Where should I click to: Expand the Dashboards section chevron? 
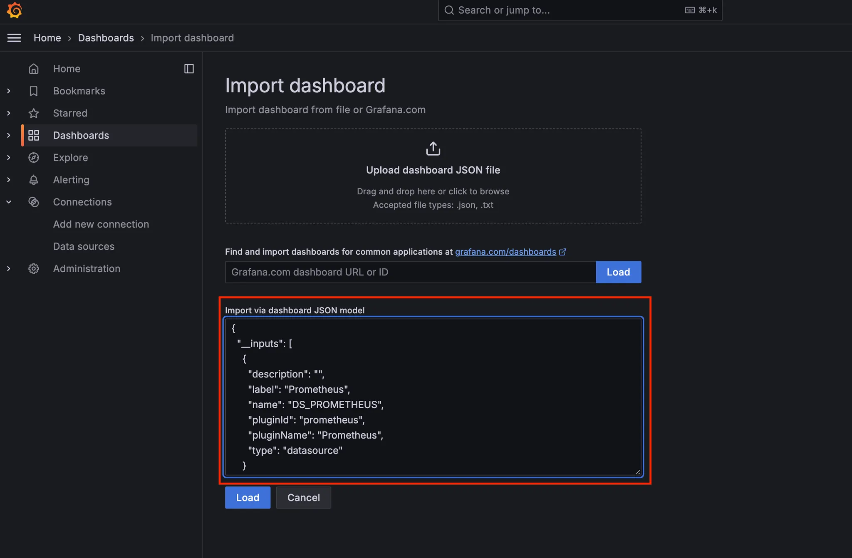pos(9,135)
